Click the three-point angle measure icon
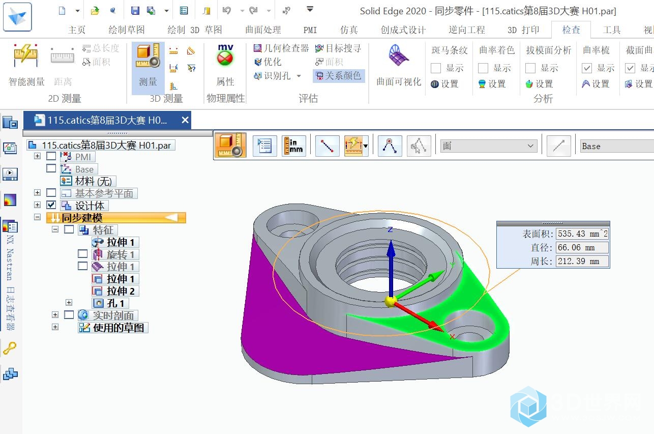Screen dimensions: 654x434 (390, 146)
